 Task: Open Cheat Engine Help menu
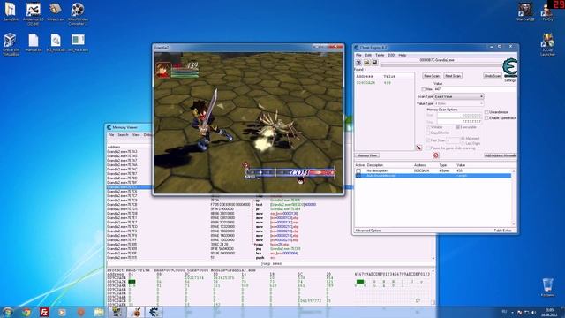(403, 55)
